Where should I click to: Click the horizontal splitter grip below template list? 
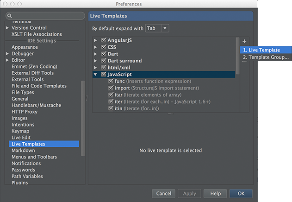[171, 114]
